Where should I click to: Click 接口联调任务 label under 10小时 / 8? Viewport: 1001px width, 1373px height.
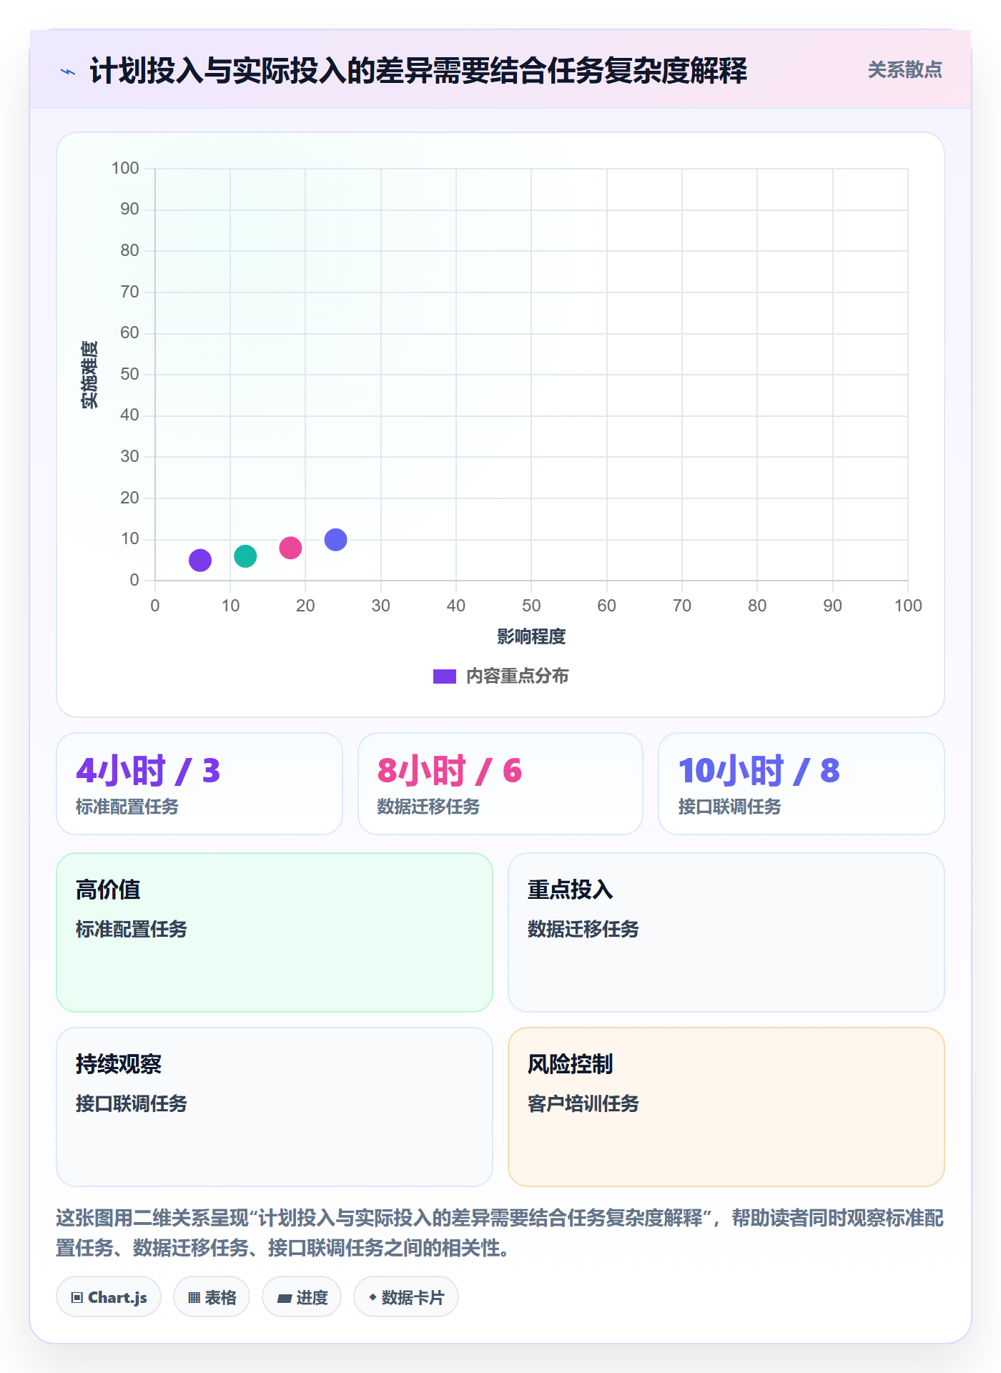click(729, 807)
